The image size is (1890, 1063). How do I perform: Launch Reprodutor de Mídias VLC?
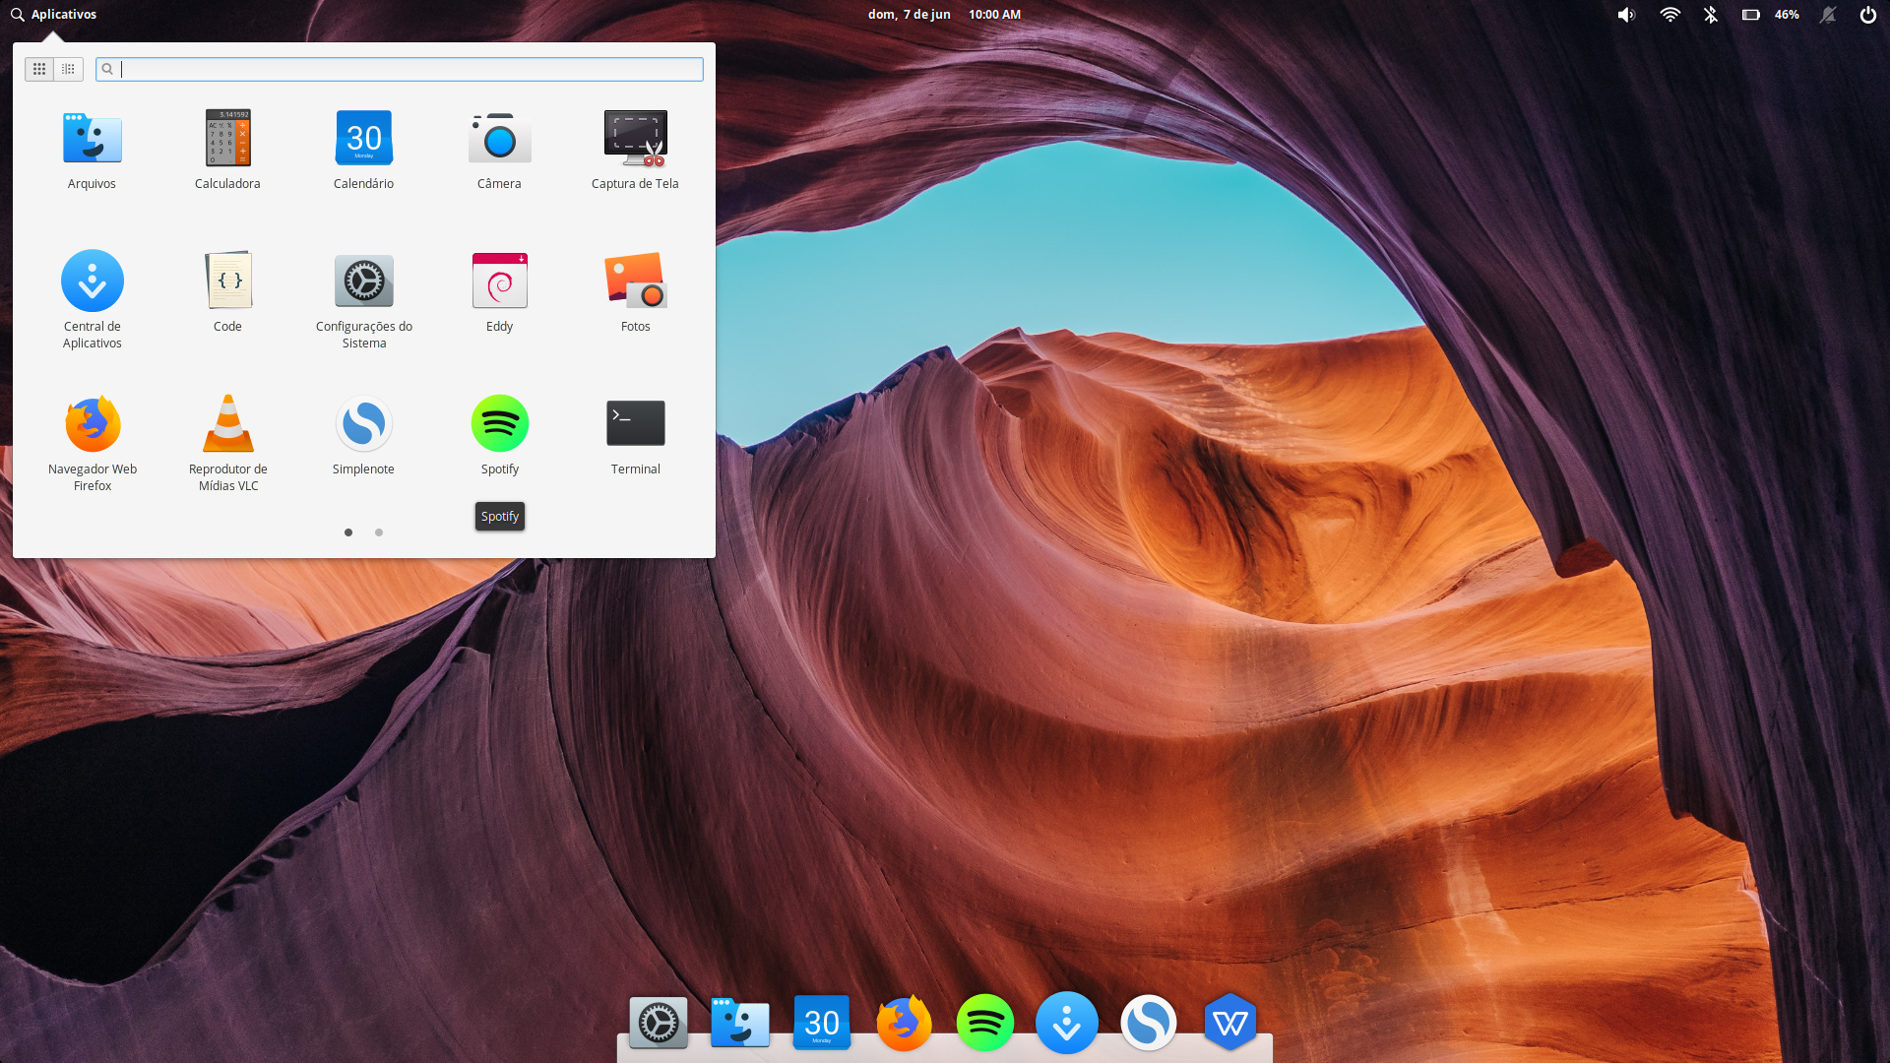pos(227,424)
